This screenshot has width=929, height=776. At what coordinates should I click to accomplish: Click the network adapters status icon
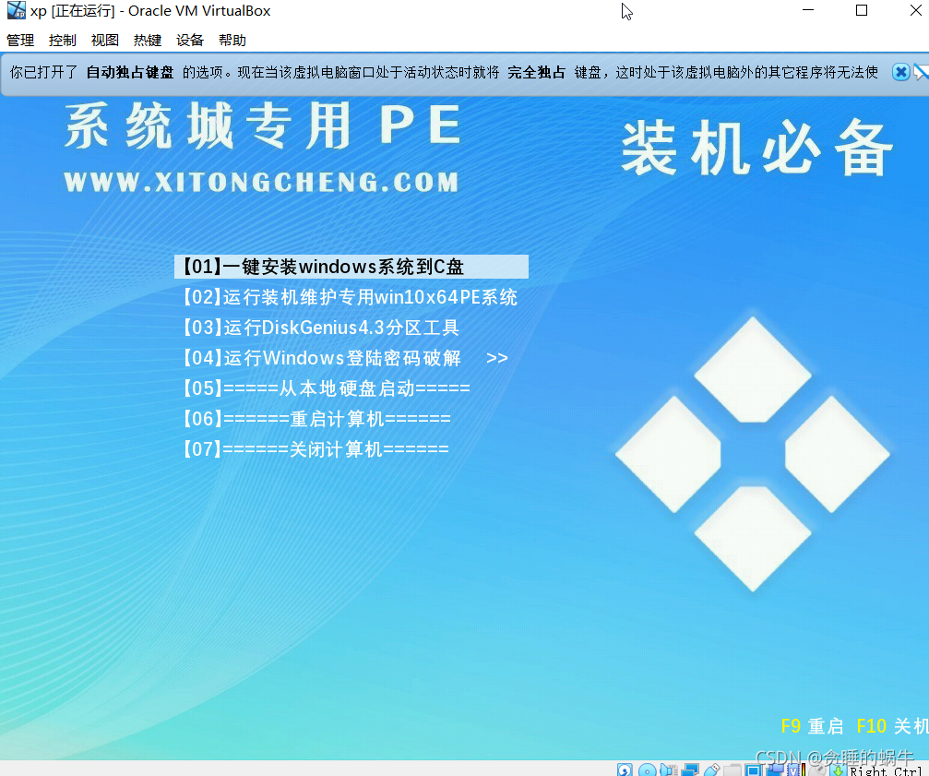690,770
